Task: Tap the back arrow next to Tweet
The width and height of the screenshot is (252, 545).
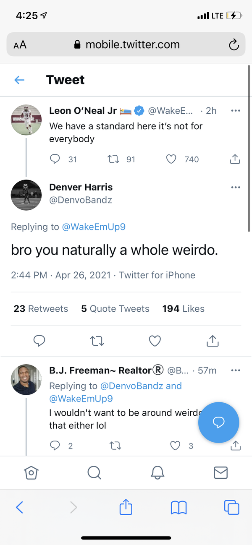Action: click(19, 80)
